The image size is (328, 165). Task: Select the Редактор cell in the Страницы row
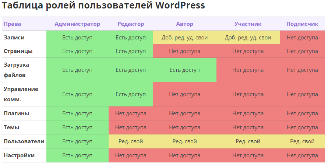pyautogui.click(x=131, y=51)
